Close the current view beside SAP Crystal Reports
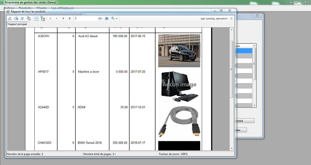 point(231,18)
